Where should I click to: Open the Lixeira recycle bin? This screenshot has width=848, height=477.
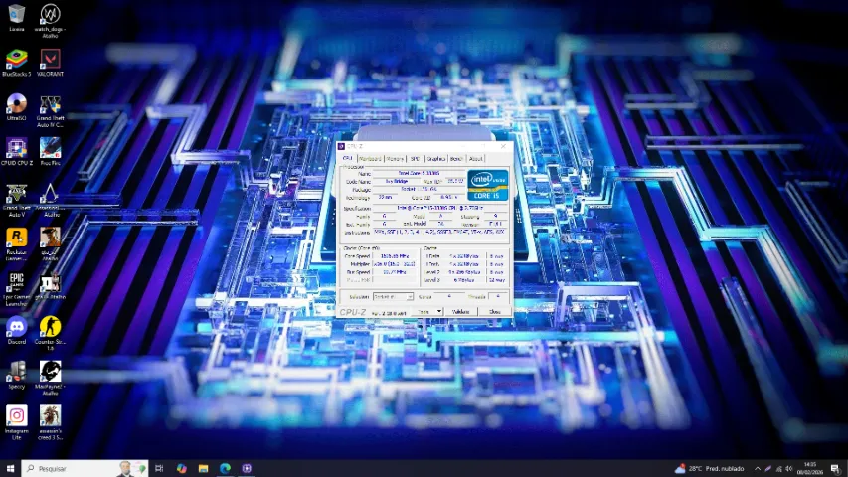[16, 15]
